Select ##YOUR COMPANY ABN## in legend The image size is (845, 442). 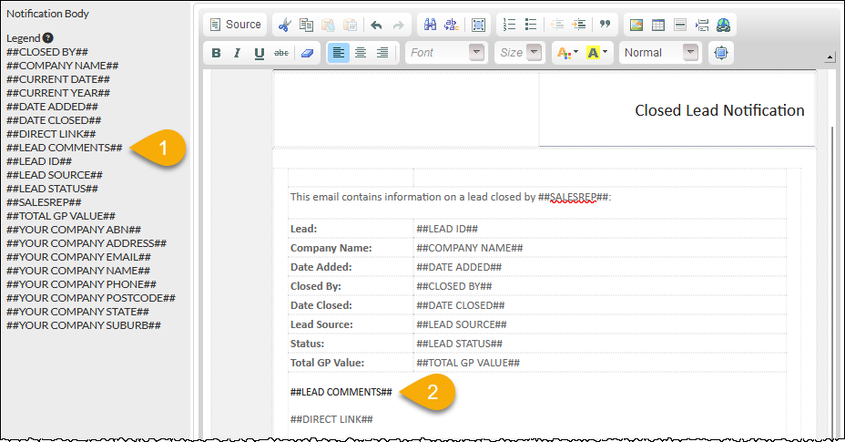[x=74, y=230]
